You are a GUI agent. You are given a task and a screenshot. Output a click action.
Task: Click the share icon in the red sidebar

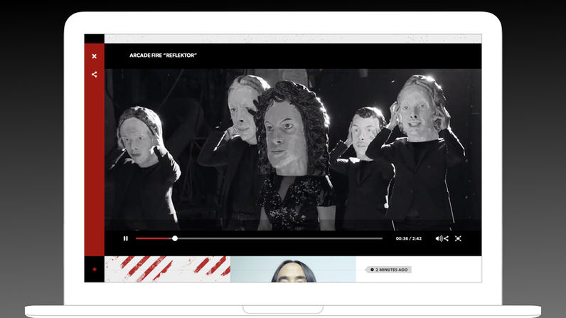tap(94, 75)
